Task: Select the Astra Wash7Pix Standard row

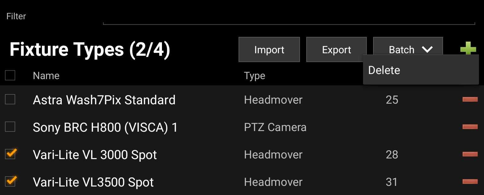Action: pyautogui.click(x=104, y=100)
